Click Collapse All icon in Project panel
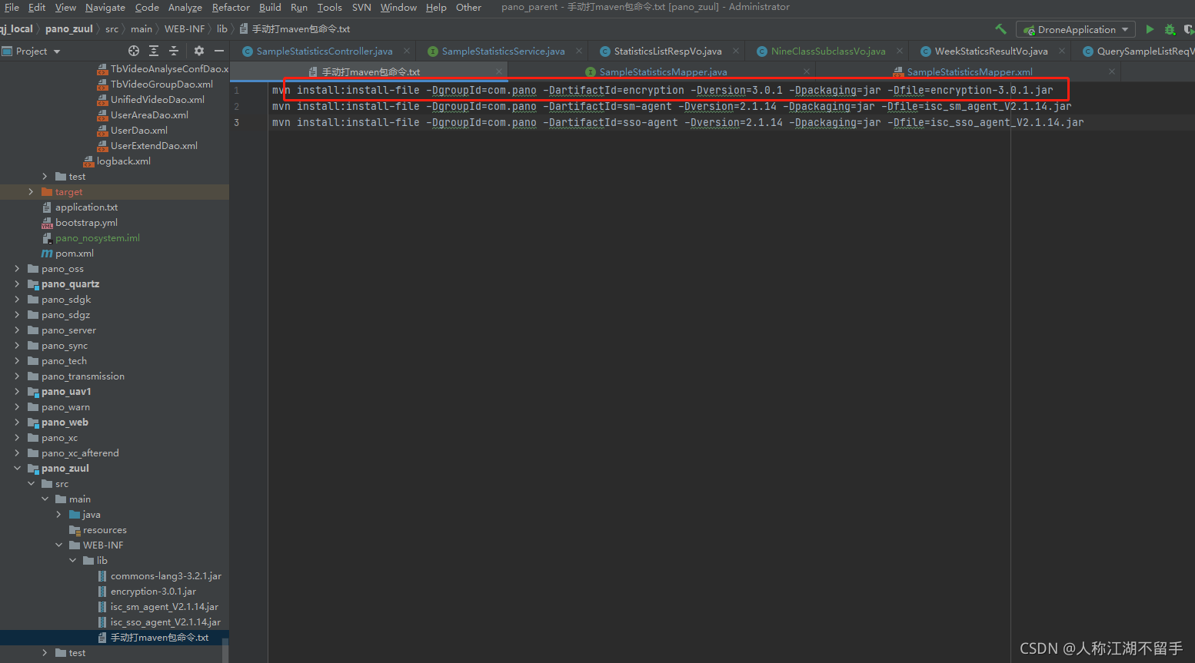Viewport: 1195px width, 663px height. (174, 51)
